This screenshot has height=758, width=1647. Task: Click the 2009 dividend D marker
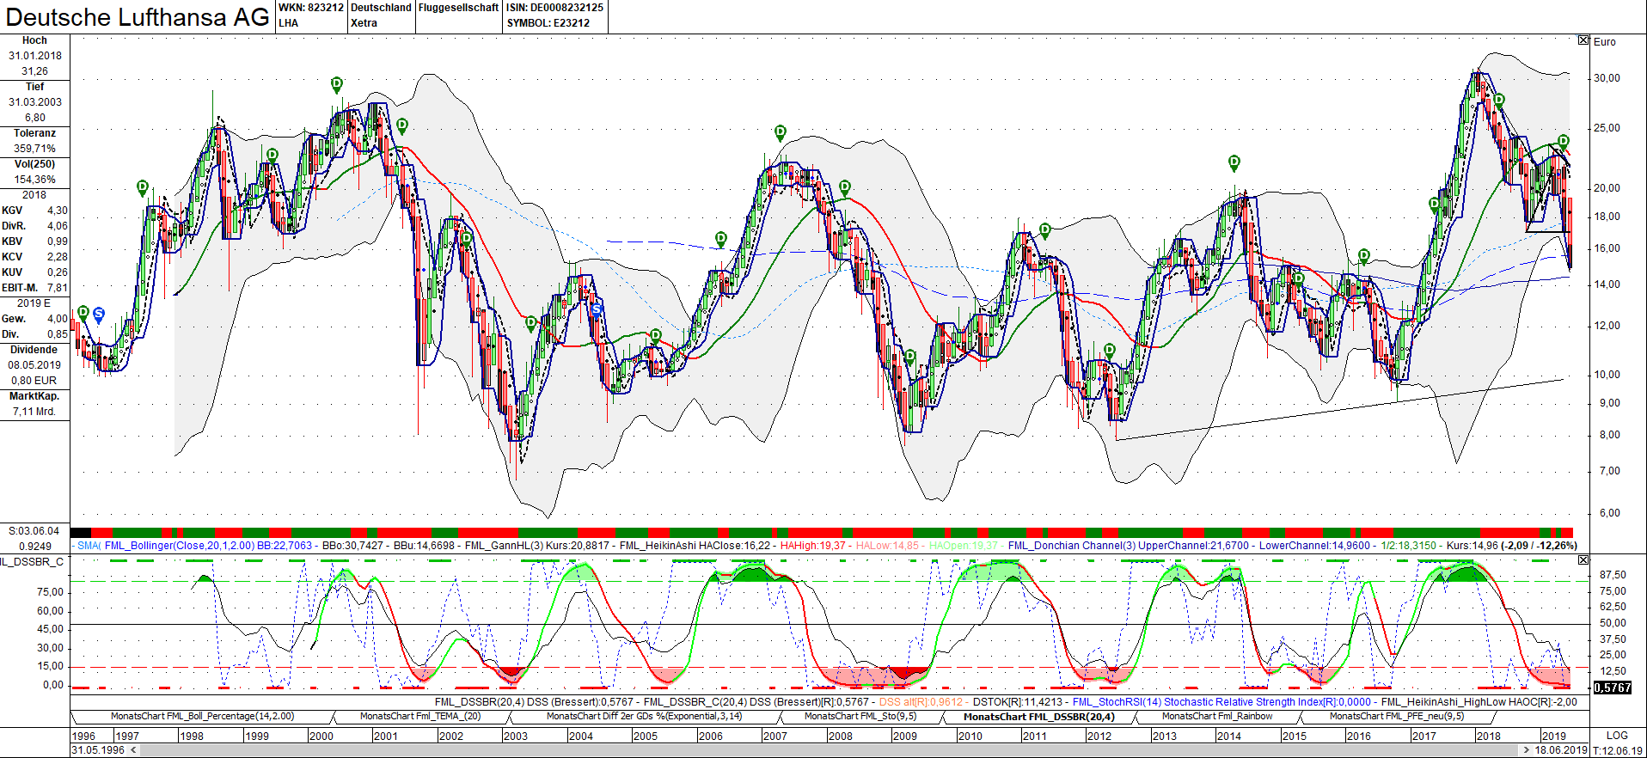click(910, 357)
